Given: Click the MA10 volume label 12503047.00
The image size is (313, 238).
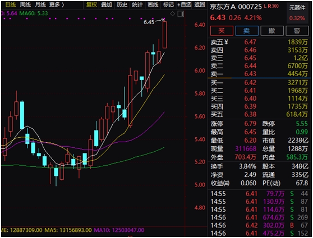Looking at the screenshot, I should pos(119,230).
